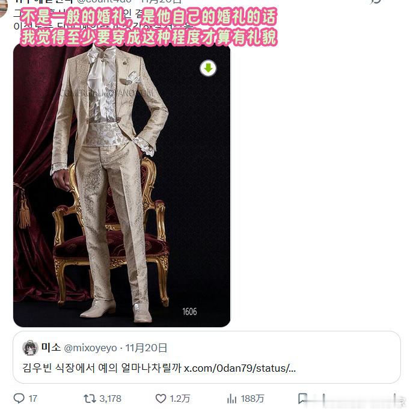Like the post with the heart icon
410x412 pixels.
point(161,398)
